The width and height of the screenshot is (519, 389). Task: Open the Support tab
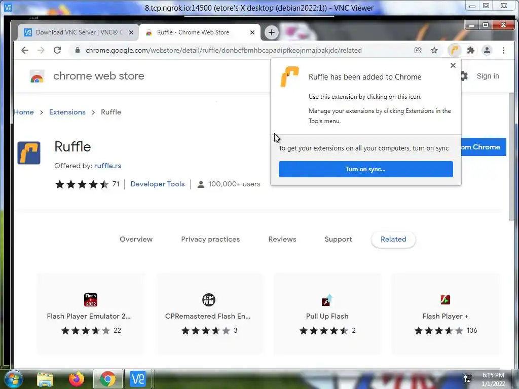338,239
